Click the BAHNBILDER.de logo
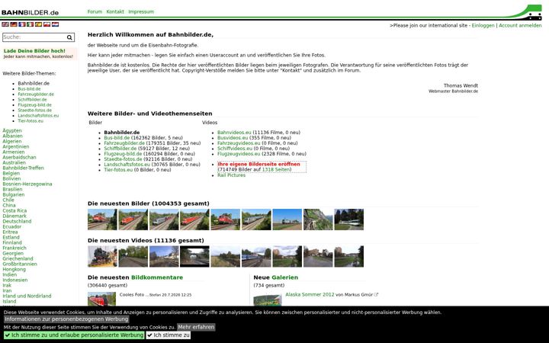The height and width of the screenshot is (343, 549). click(30, 13)
